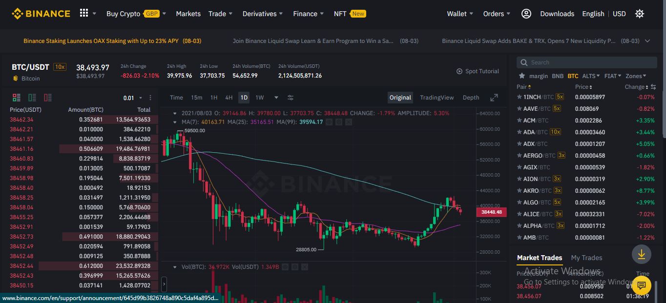Open the settings gear in the header
Image resolution: width=666 pixels, height=303 pixels.
tap(640, 14)
